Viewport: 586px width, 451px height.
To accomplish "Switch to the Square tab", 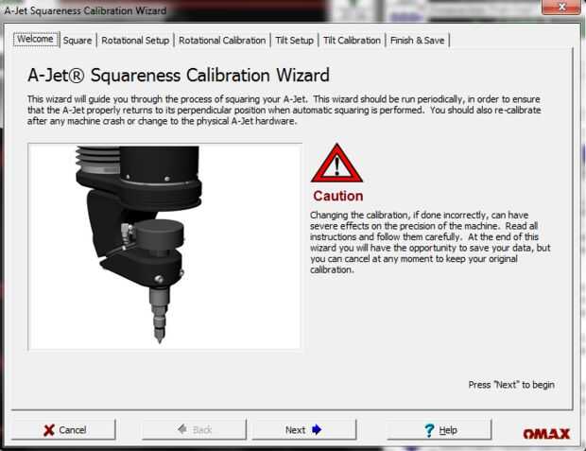I will tap(78, 41).
